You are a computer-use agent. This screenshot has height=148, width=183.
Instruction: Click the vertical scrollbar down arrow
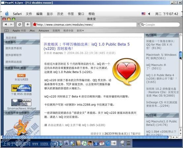tap(181, 134)
